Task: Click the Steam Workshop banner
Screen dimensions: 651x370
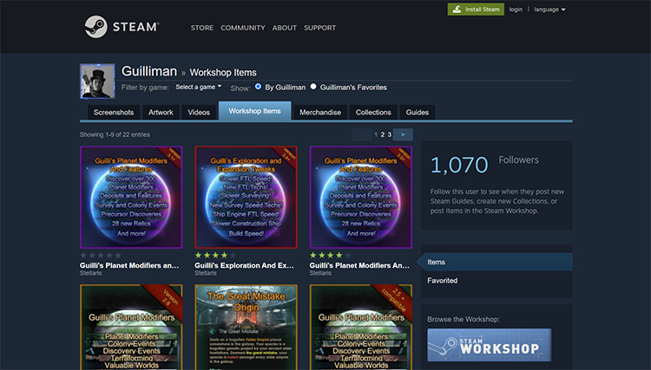Action: pos(490,345)
